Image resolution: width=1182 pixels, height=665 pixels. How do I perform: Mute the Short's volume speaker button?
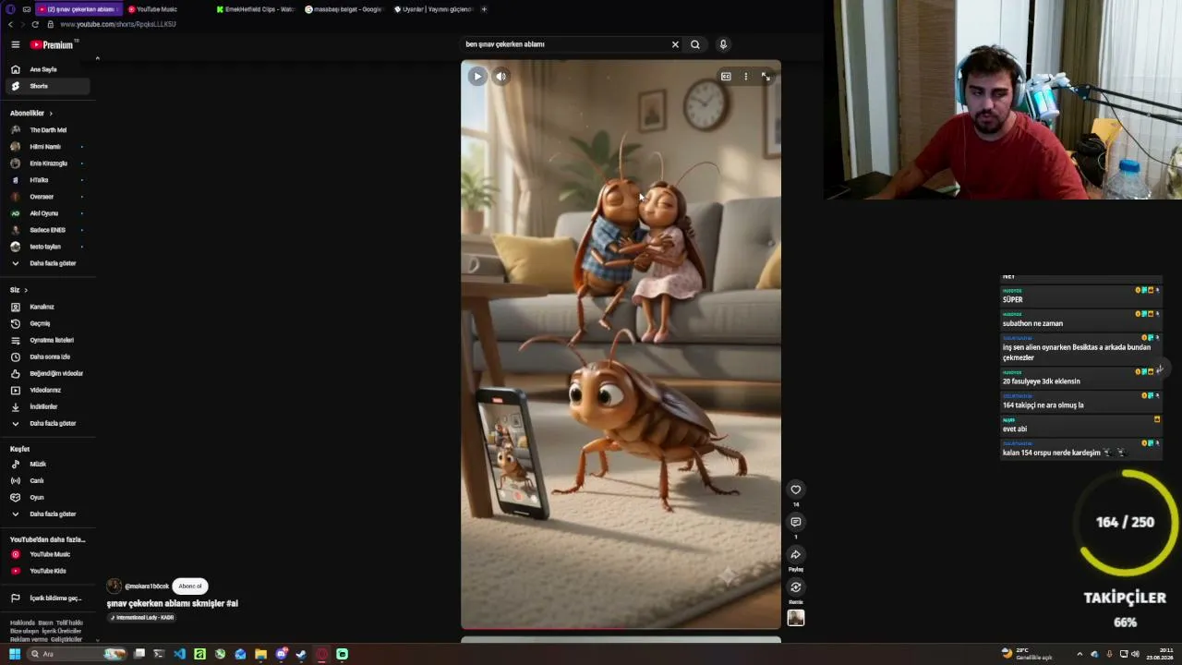point(501,77)
